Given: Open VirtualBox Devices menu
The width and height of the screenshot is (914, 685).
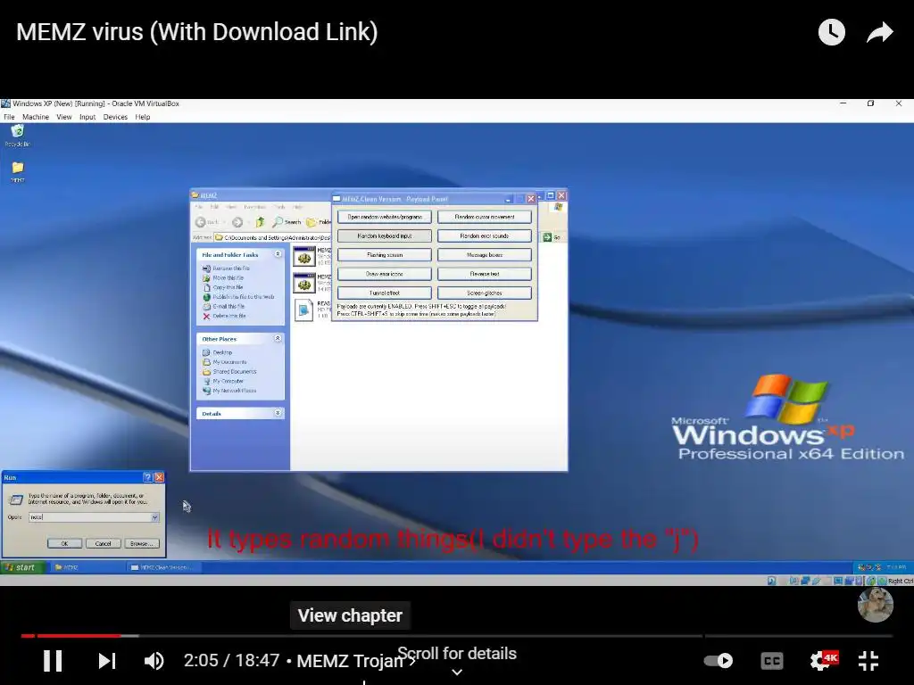Looking at the screenshot, I should point(115,117).
